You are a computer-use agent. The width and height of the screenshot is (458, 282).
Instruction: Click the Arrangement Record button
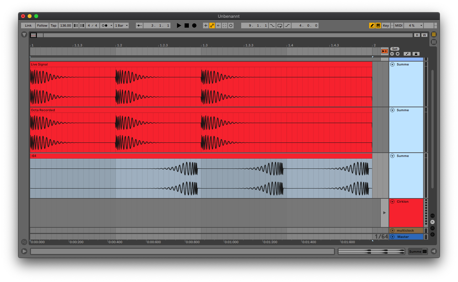(x=194, y=25)
